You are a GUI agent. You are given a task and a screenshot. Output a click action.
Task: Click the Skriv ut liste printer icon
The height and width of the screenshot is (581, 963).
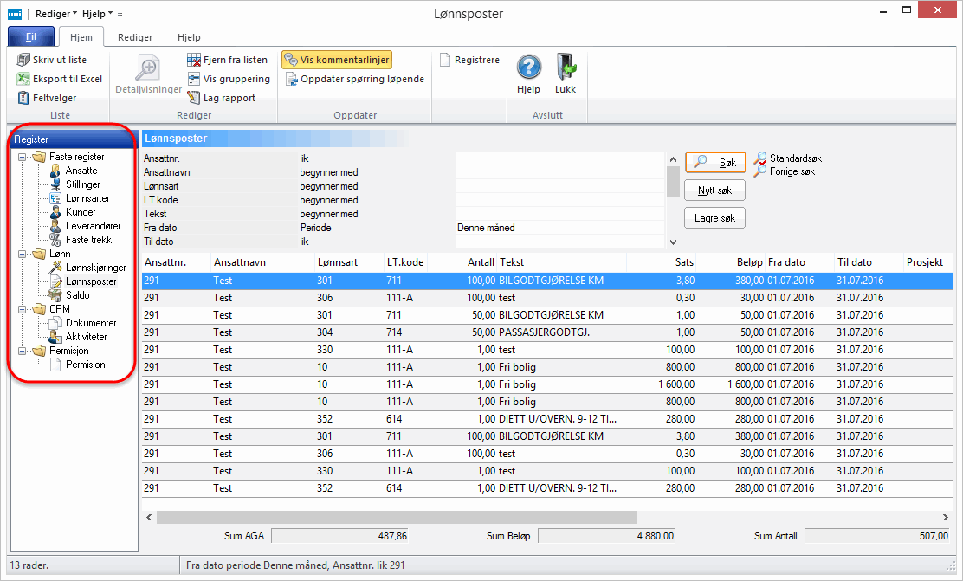coord(24,60)
